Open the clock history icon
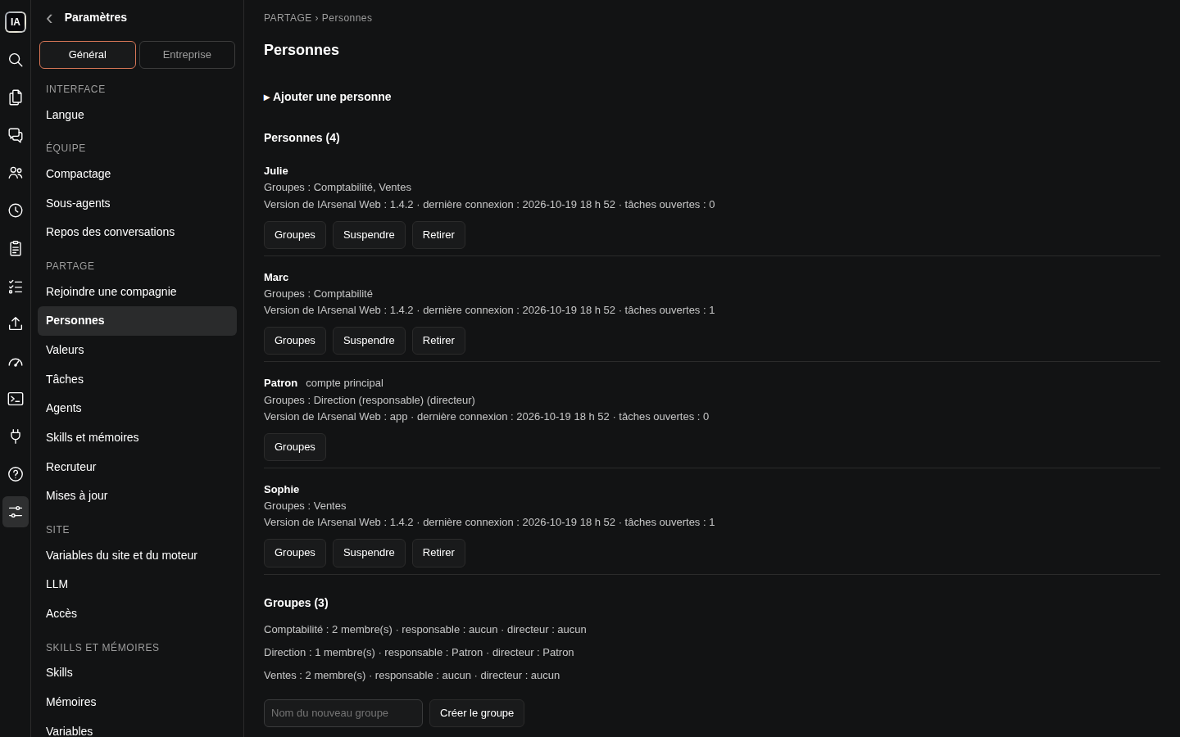The width and height of the screenshot is (1180, 737). click(16, 210)
